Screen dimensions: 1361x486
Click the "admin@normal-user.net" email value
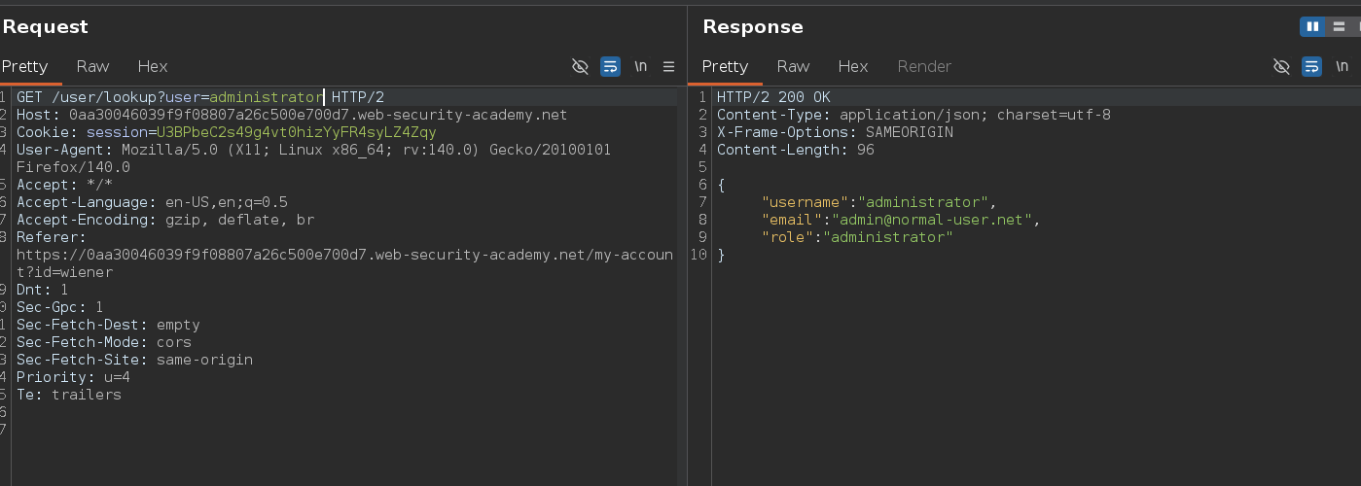[x=931, y=220]
